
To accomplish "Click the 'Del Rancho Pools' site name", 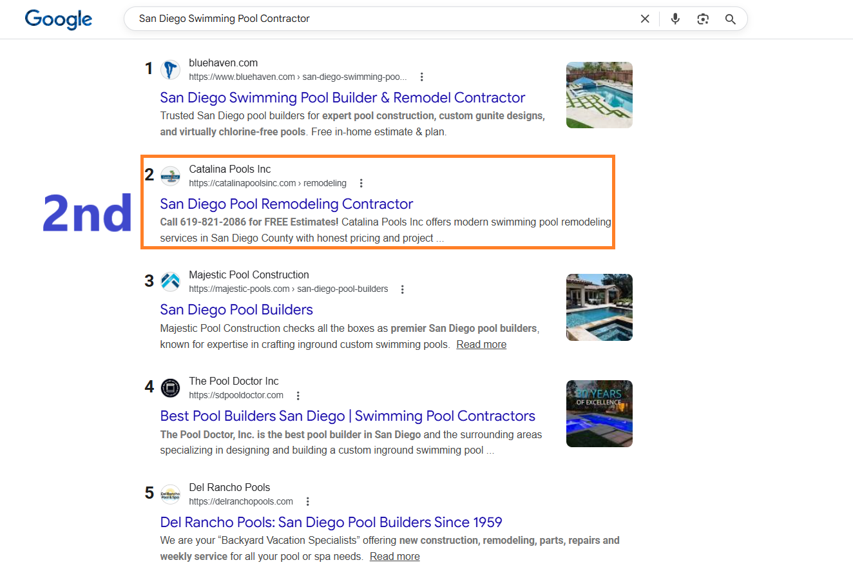I will (x=229, y=487).
